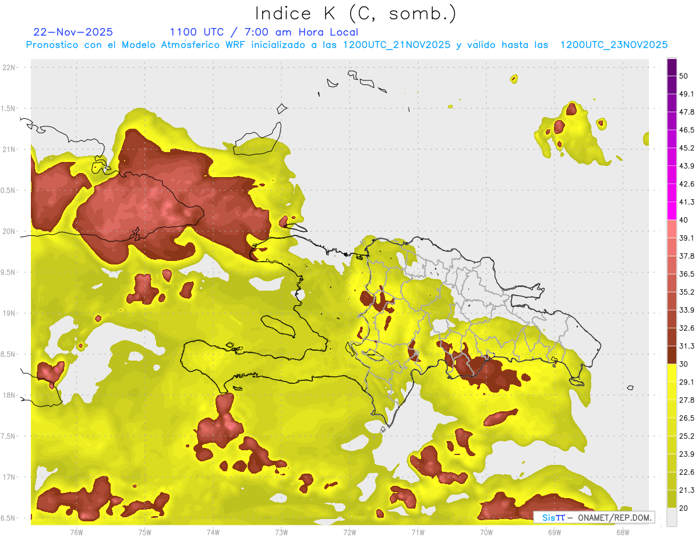The width and height of the screenshot is (699, 540).
Task: Click the '70W' longitude label
Action: [486, 532]
